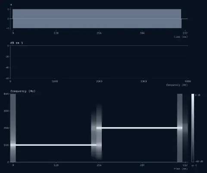Click the 384 tick on spectrogram time axis

point(142,165)
